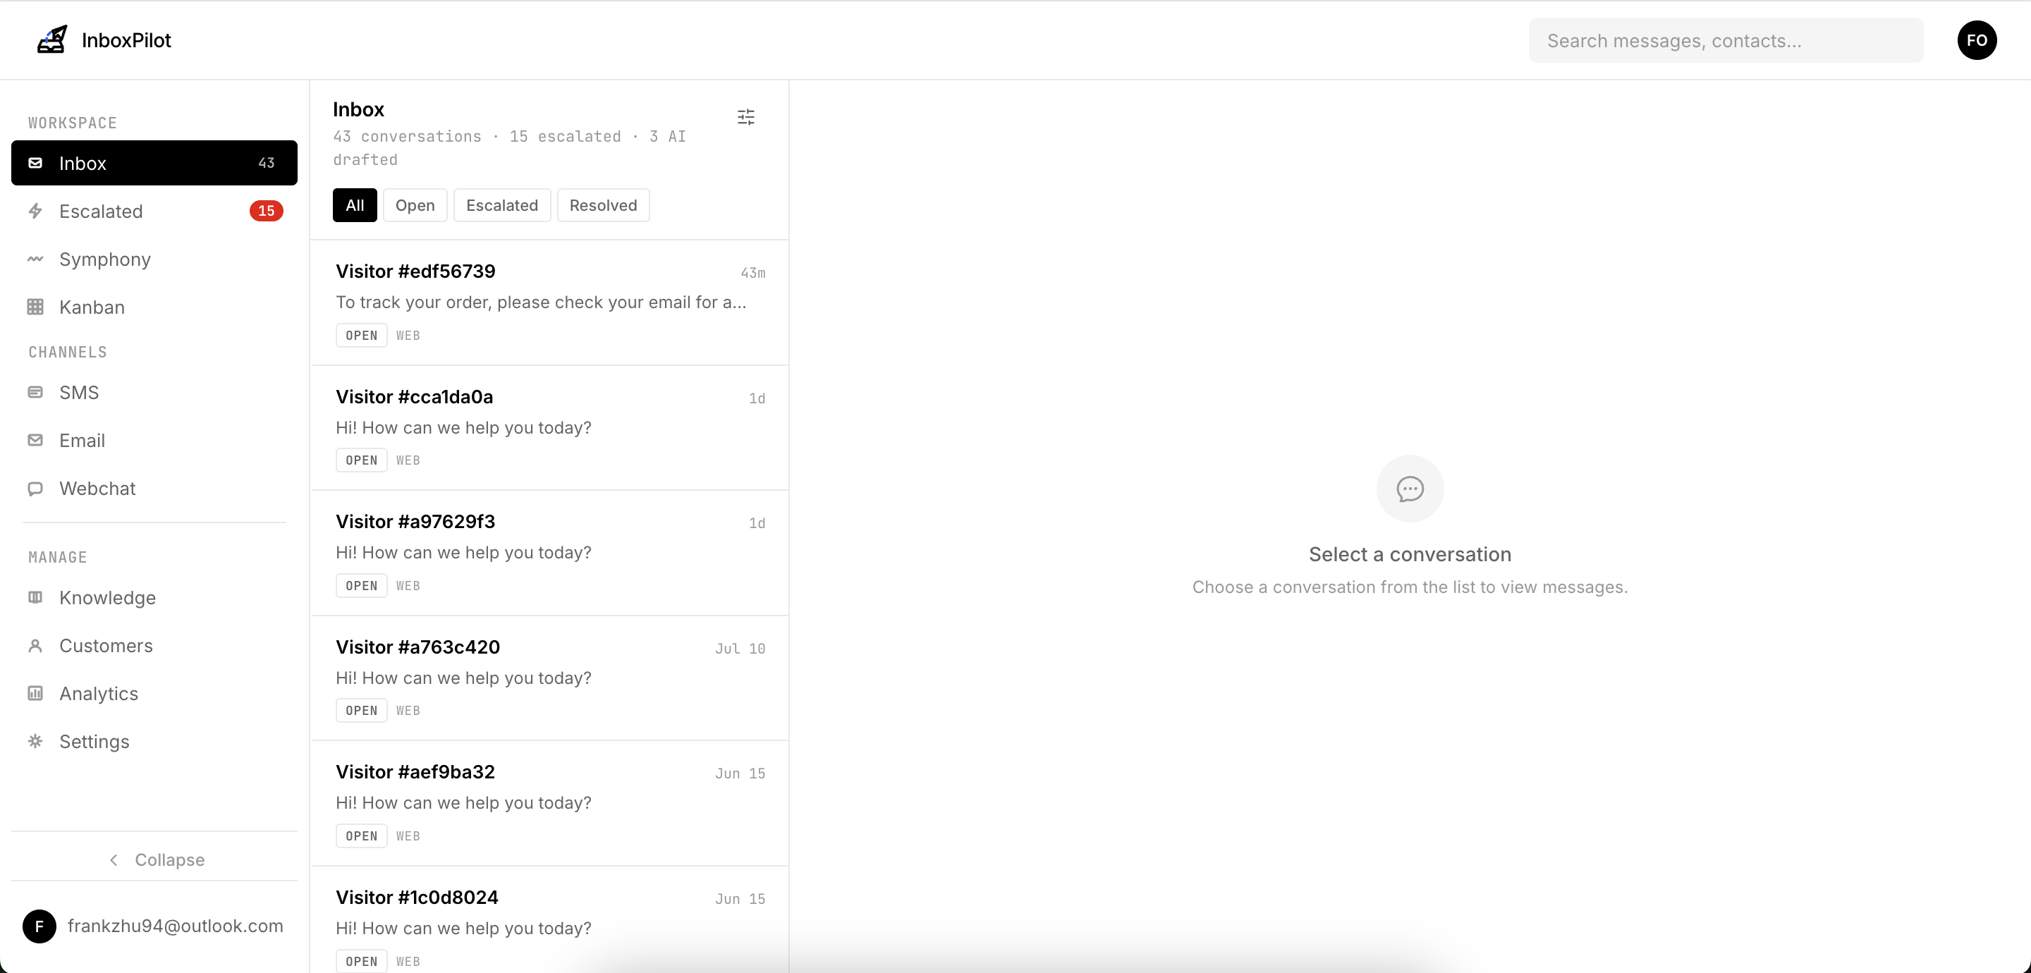Screen dimensions: 2031x973
Task: Filter conversations by Escalated tab
Action: tap(501, 206)
